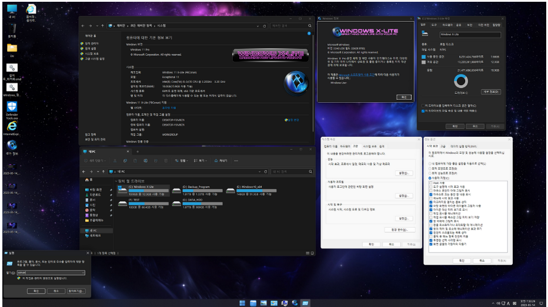Click the 꺼내기 (Eject) toolbar item in Explorer

click(220, 161)
